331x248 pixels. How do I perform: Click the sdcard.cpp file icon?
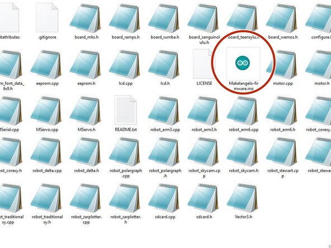[164, 198]
